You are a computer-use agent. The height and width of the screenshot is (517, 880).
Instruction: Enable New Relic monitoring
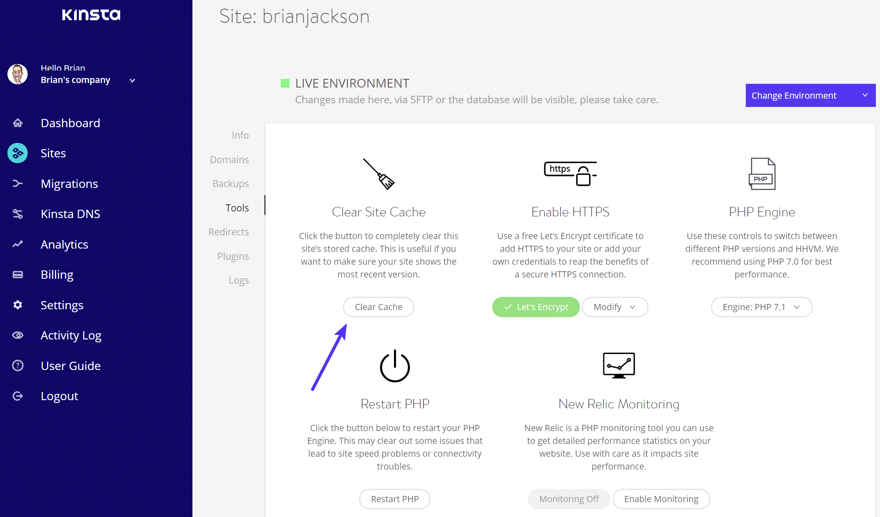[661, 499]
